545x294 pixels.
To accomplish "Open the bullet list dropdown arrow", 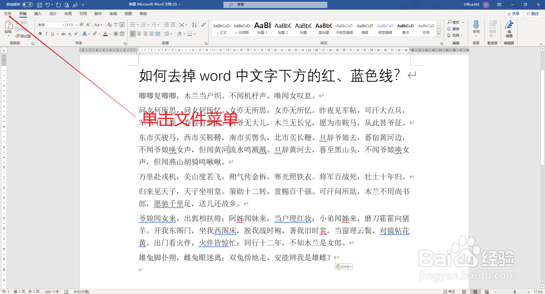I will pos(137,25).
